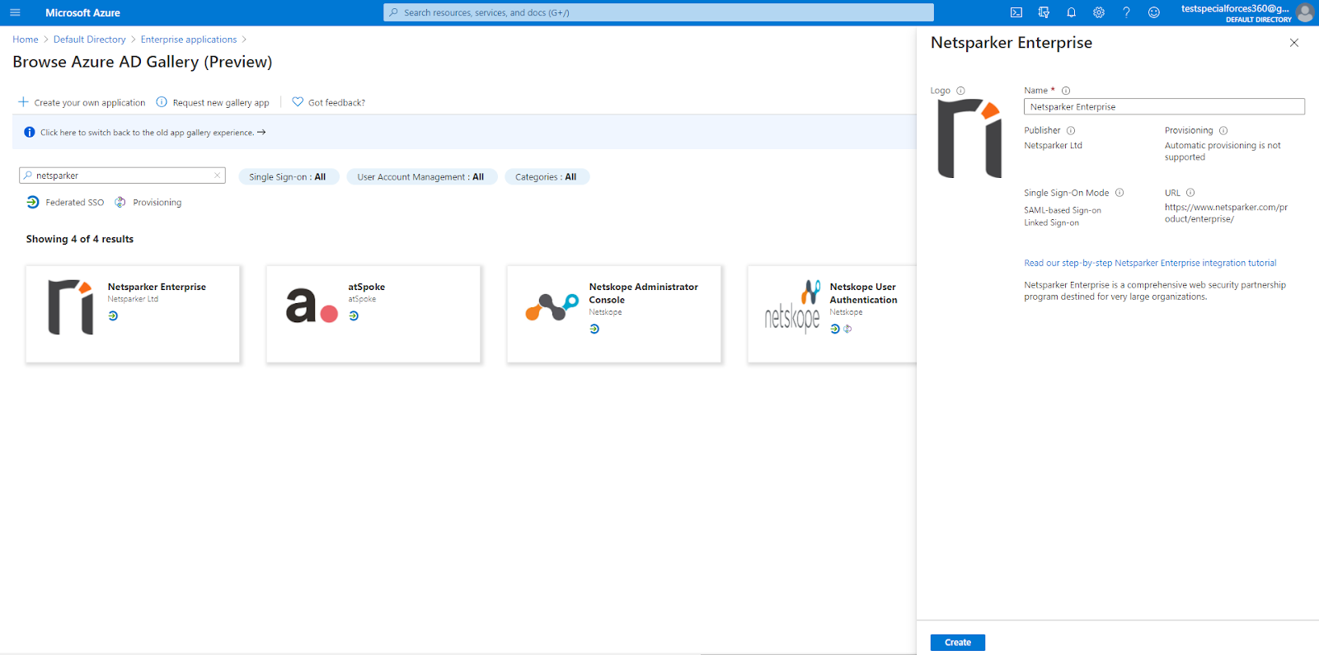Screen dimensions: 1319x655
Task: Launch Cloud Shell from the top bar
Action: click(x=1016, y=12)
